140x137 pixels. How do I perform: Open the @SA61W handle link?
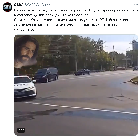(31, 5)
